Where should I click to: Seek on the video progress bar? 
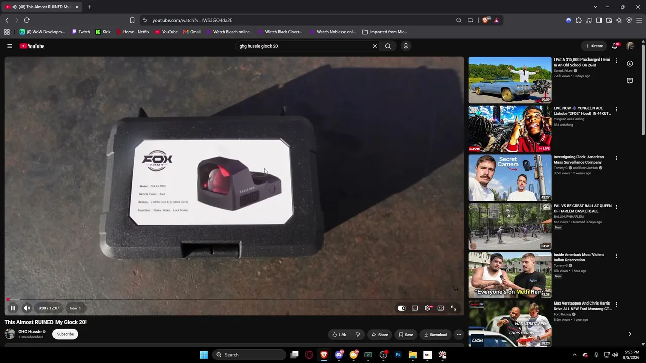click(x=234, y=299)
